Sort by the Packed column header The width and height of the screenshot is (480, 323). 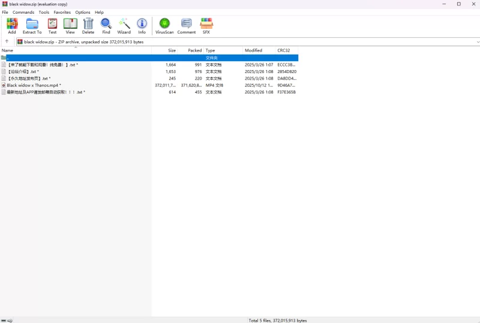(x=194, y=50)
